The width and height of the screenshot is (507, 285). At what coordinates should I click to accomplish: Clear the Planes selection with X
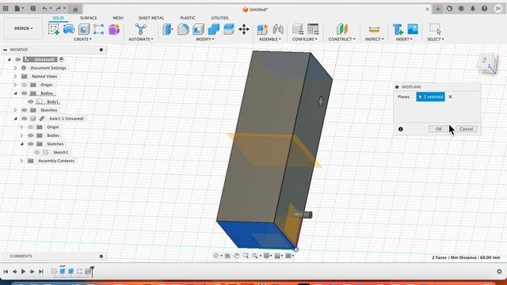coord(450,97)
